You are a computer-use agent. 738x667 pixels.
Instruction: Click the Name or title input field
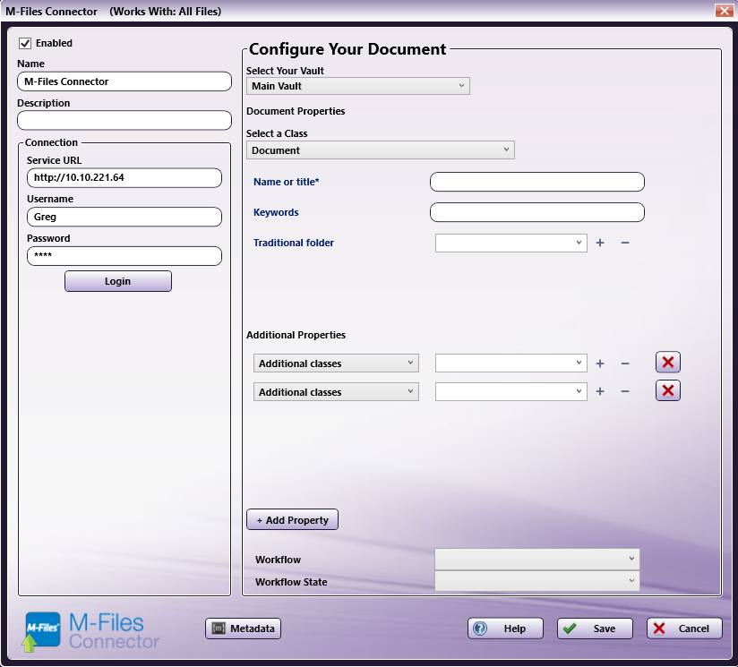537,182
